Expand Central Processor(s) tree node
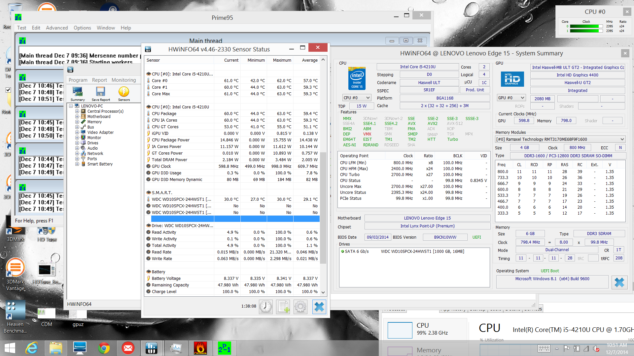This screenshot has height=356, width=634. pos(77,111)
